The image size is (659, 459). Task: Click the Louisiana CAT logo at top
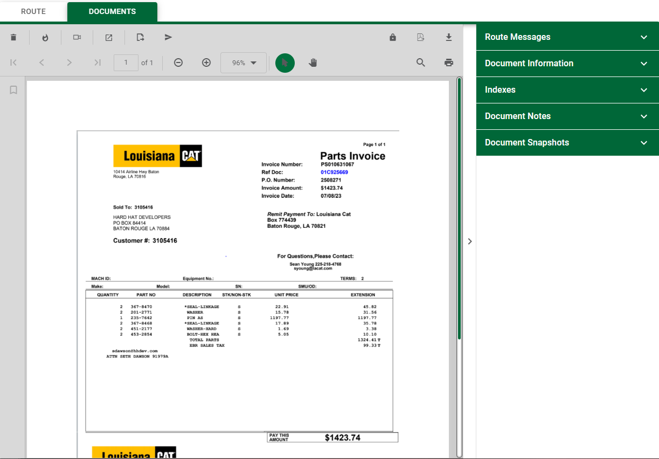(x=157, y=156)
